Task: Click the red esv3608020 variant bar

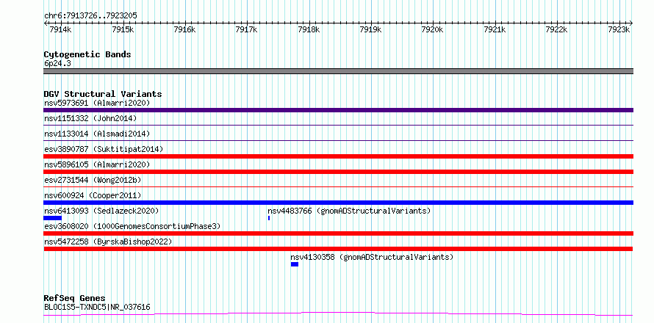Action: pos(338,233)
